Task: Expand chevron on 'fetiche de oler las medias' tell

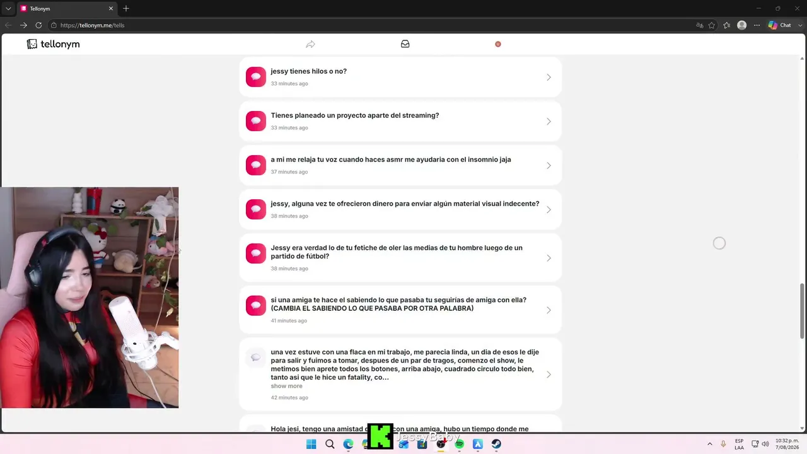Action: 549,258
